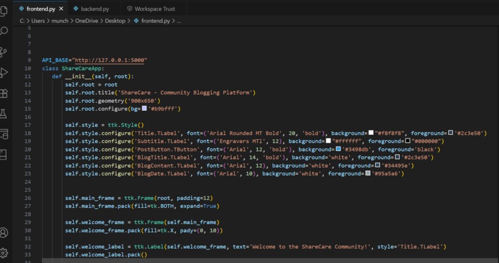Image resolution: width=499 pixels, height=263 pixels.
Task: Select the Users breadcrumb segment
Action: point(38,20)
